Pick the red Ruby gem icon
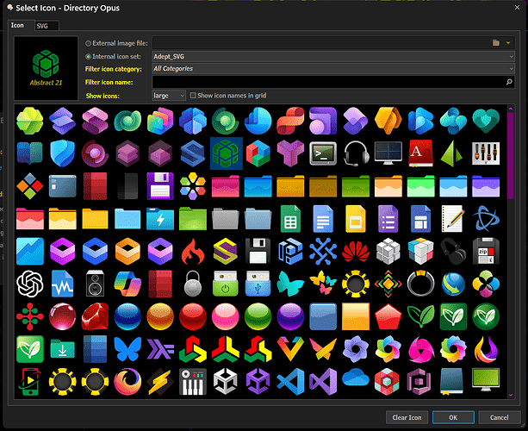The height and width of the screenshot is (431, 528). (x=95, y=316)
